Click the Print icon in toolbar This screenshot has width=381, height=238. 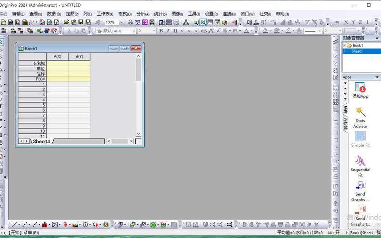click(130, 22)
